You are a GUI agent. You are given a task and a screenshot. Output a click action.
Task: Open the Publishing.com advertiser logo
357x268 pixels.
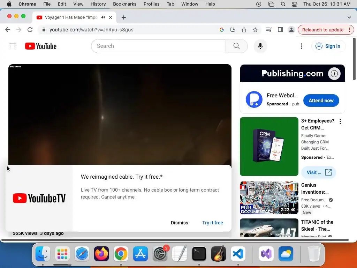click(254, 99)
